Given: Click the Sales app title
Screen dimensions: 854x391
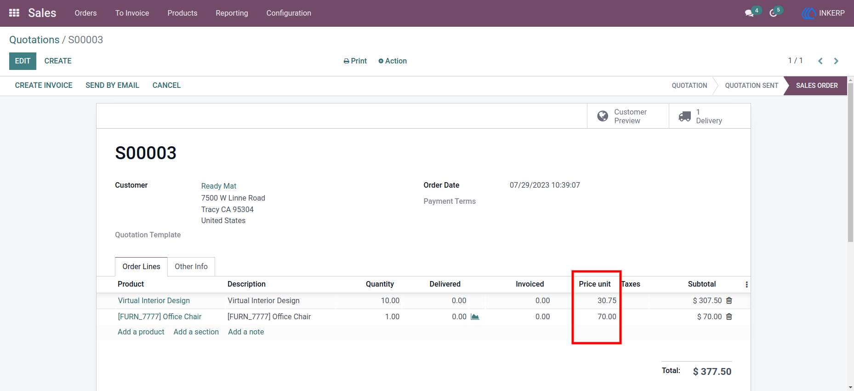Looking at the screenshot, I should pyautogui.click(x=42, y=13).
